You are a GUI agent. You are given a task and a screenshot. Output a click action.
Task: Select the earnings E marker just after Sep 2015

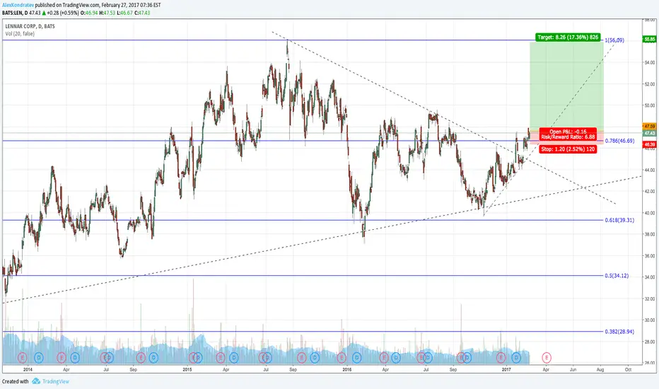[x=301, y=358]
